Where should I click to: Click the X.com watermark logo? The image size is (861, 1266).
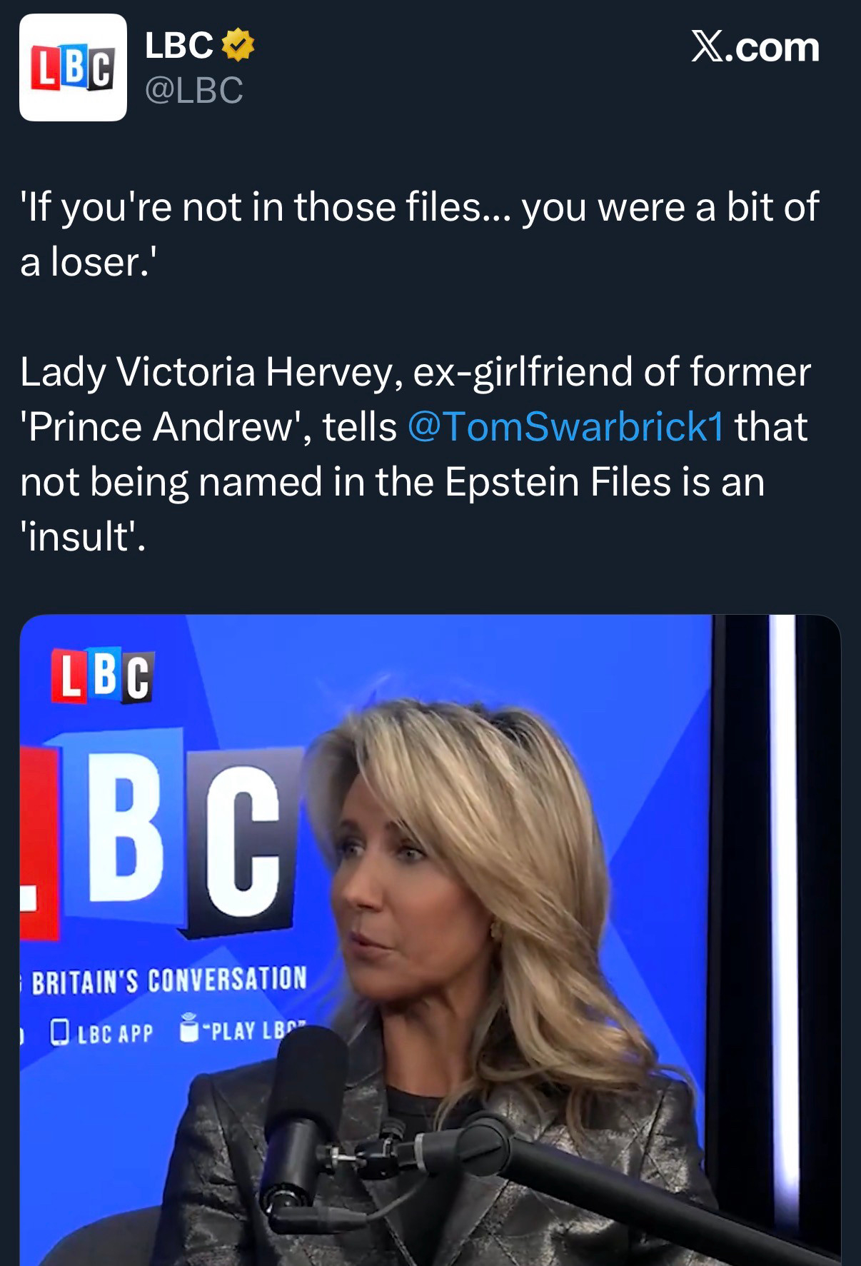(755, 48)
